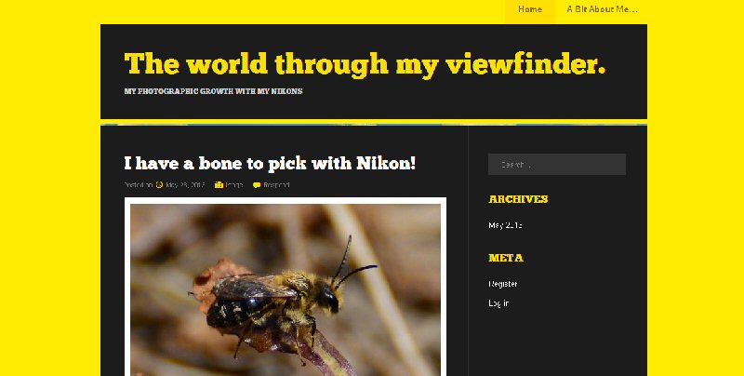Click the yellow stripe below the header
Image resolution: width=744 pixels, height=376 pixels.
[372, 121]
